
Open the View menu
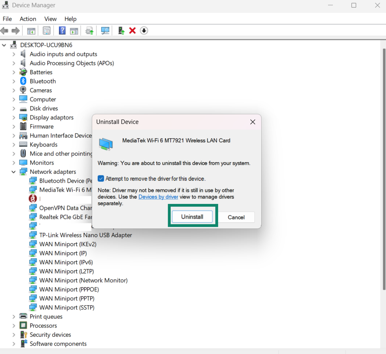point(50,19)
